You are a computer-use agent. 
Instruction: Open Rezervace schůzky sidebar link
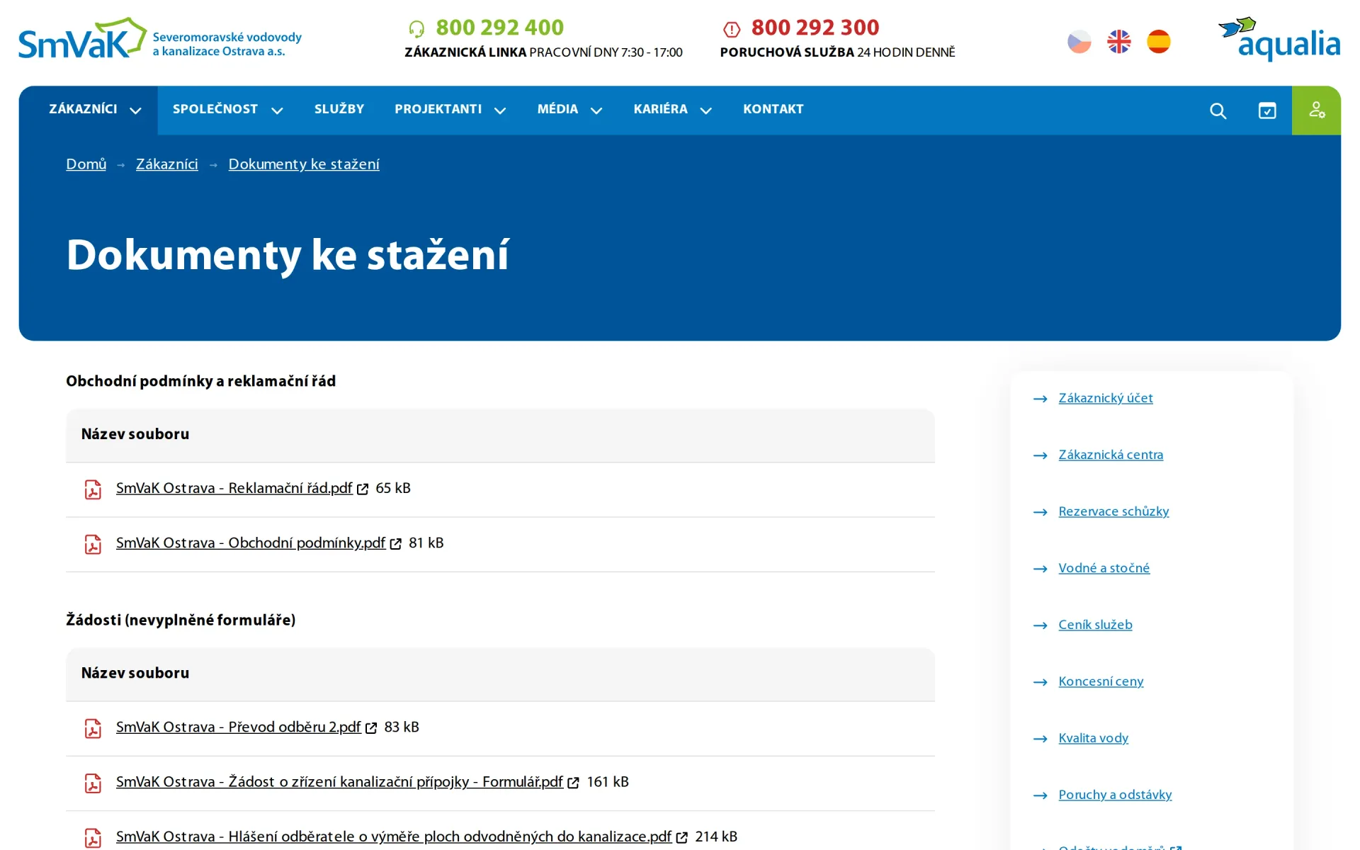pos(1113,511)
